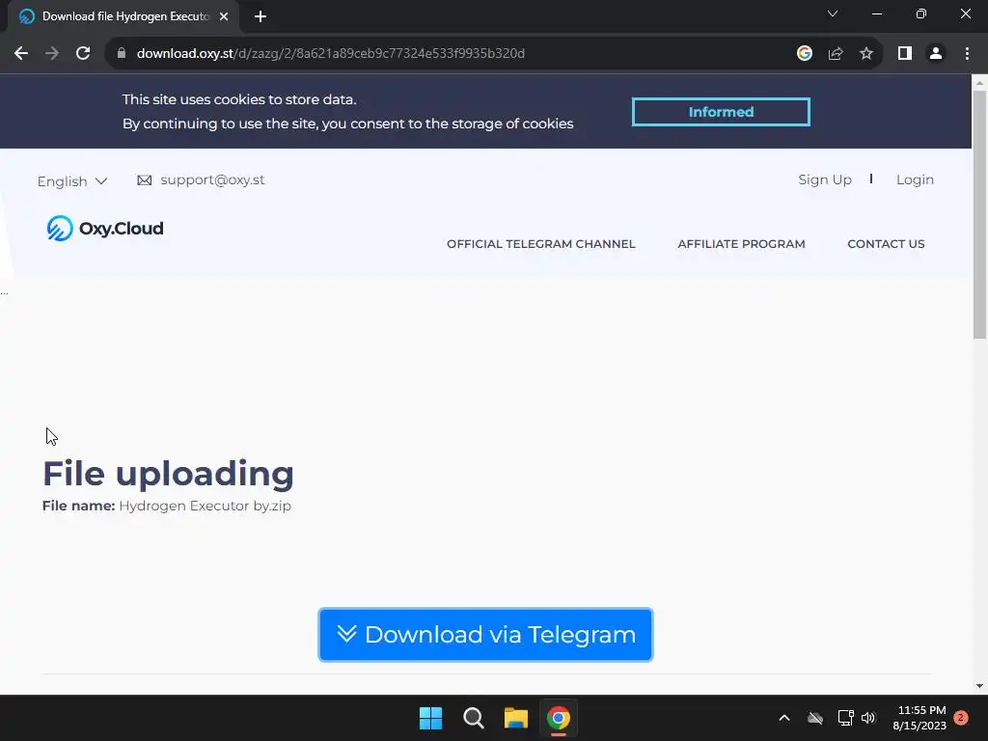This screenshot has height=741, width=988.
Task: Open Contact Us menu item
Action: coord(886,244)
